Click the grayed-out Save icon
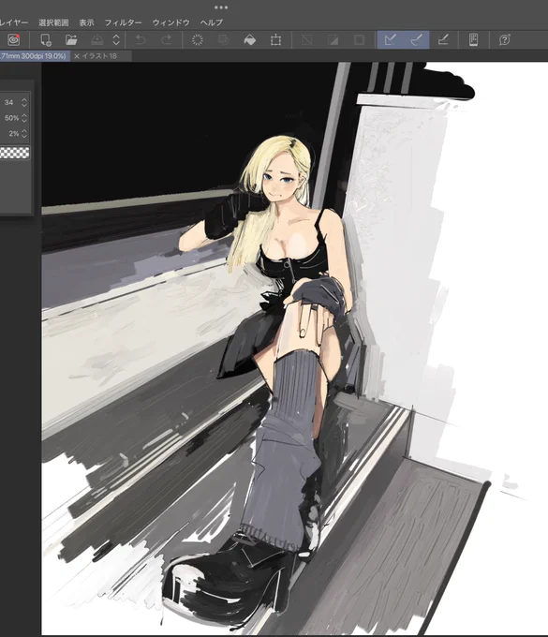Image resolution: width=548 pixels, height=637 pixels. pos(97,39)
